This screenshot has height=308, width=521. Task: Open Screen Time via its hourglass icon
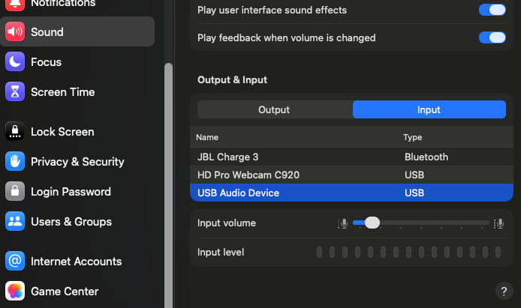(15, 92)
